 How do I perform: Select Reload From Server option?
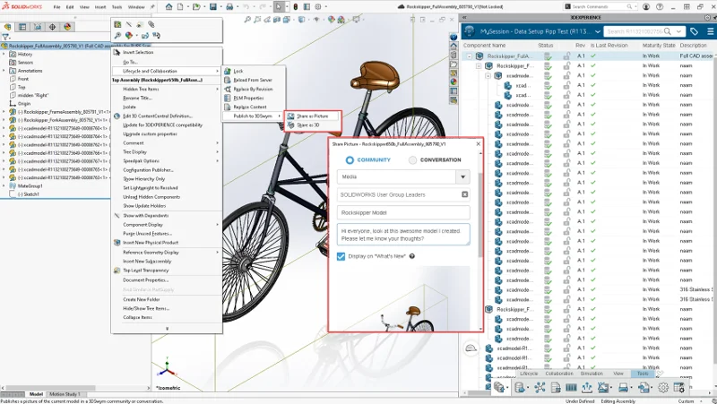[x=253, y=80]
